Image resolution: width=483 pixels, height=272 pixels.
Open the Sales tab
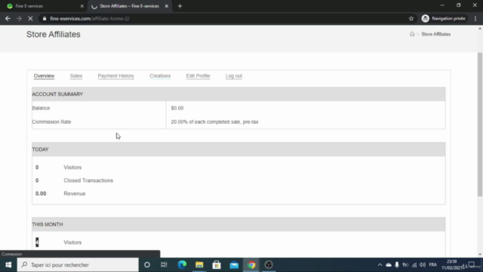[x=76, y=76]
